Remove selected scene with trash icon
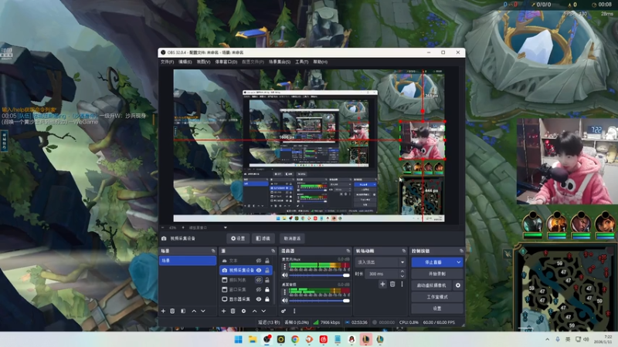Screen dimensions: 618x347 [172, 311]
